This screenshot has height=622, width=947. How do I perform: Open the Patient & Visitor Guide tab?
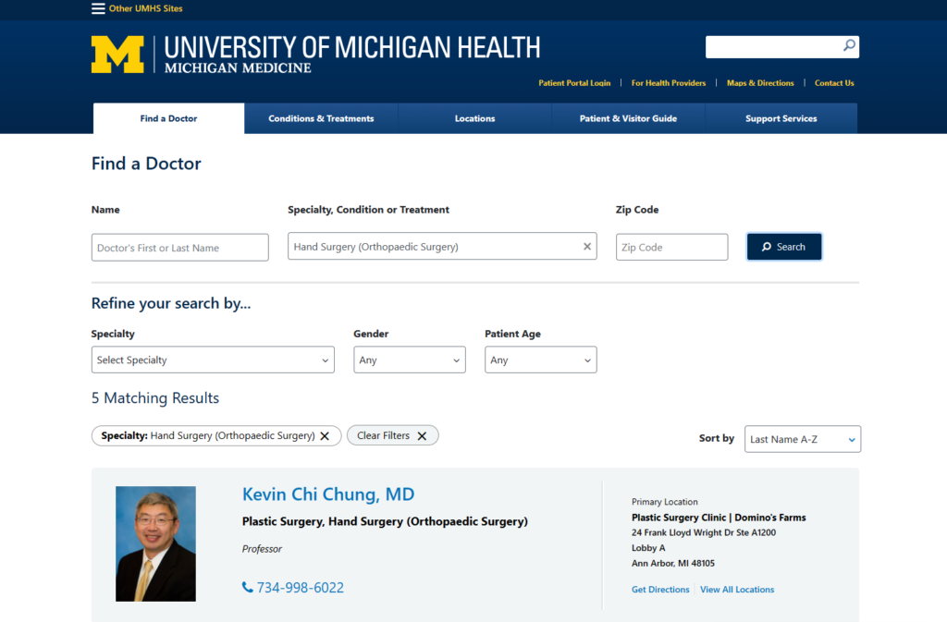point(628,118)
